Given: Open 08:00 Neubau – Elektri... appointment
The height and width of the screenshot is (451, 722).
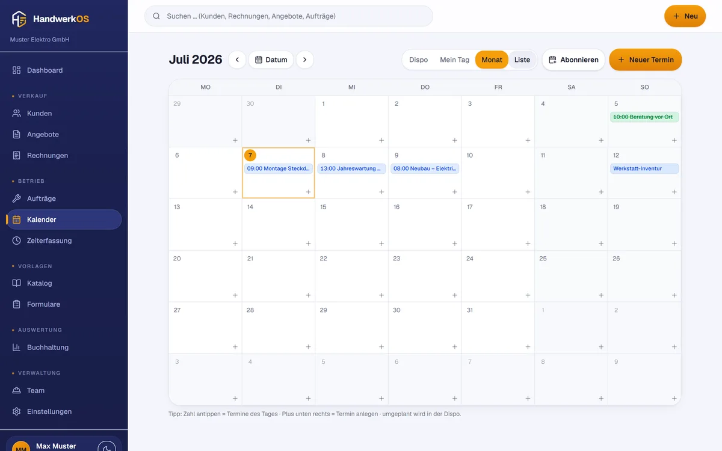Looking at the screenshot, I should coord(425,168).
